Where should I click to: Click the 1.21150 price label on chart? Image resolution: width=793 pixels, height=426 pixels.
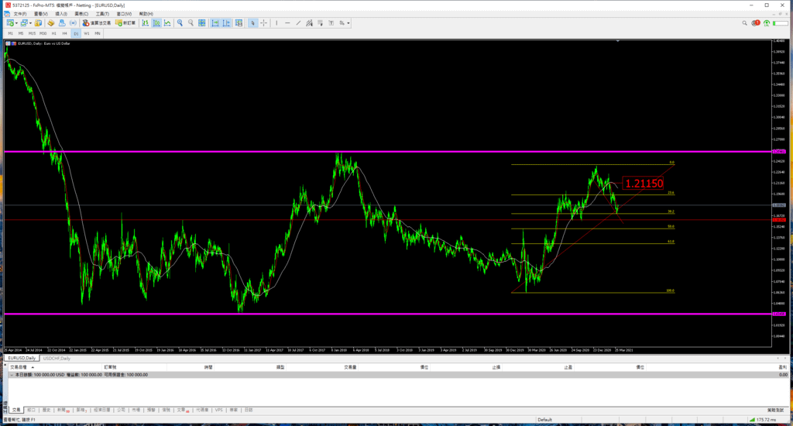pos(644,184)
